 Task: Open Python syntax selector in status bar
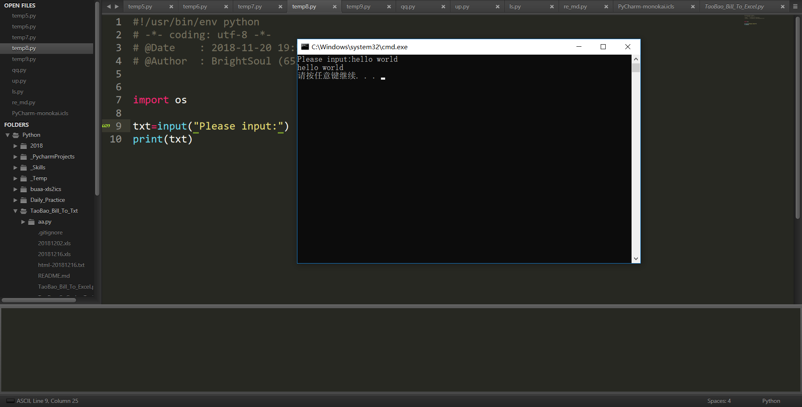coord(771,401)
